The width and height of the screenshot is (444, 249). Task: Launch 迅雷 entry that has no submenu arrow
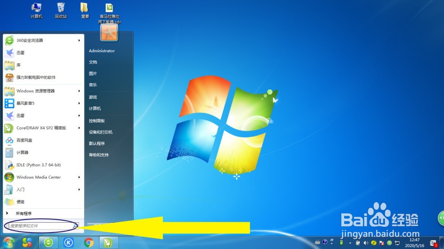pos(43,53)
